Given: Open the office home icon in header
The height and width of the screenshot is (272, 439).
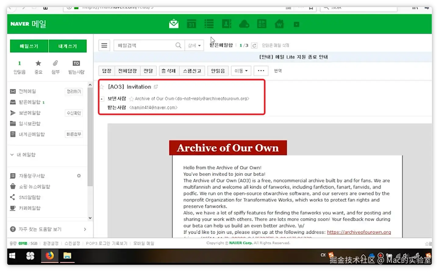Looking at the screenshot, I should click(279, 24).
